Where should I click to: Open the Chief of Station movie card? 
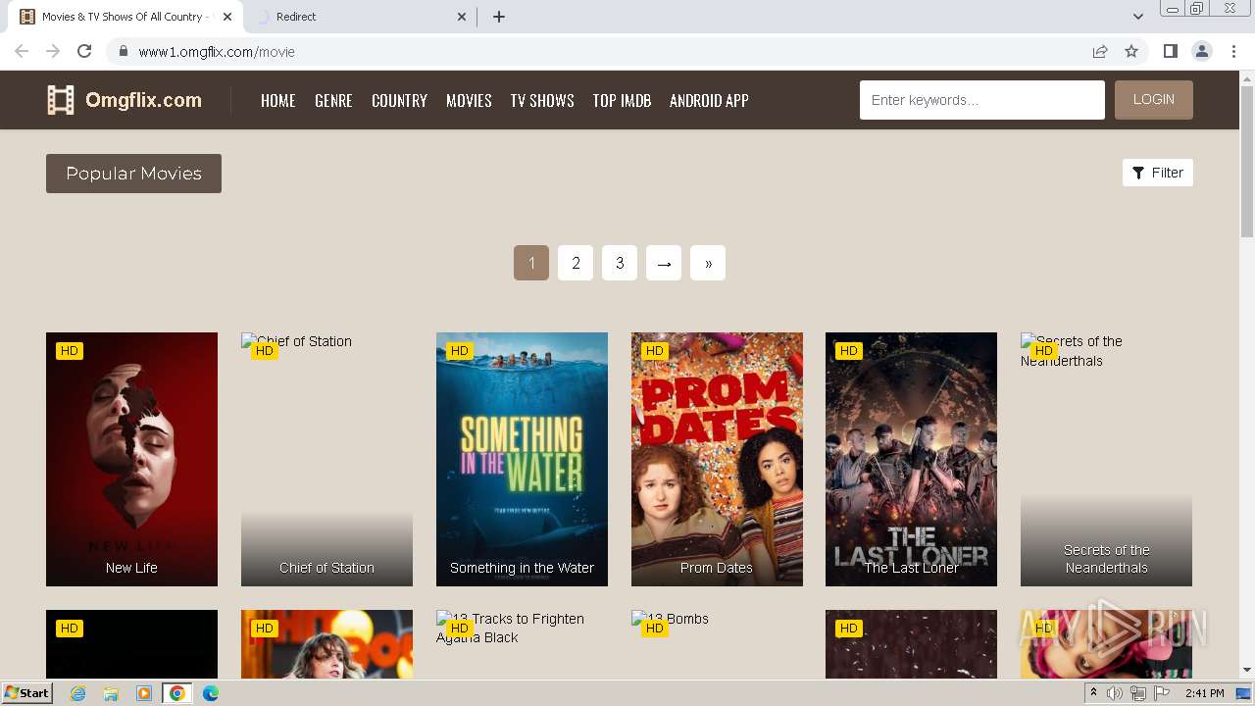(x=326, y=459)
